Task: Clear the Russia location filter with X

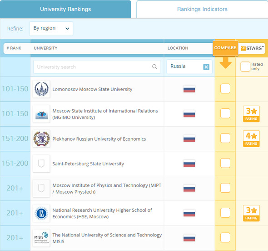Action: coord(206,67)
